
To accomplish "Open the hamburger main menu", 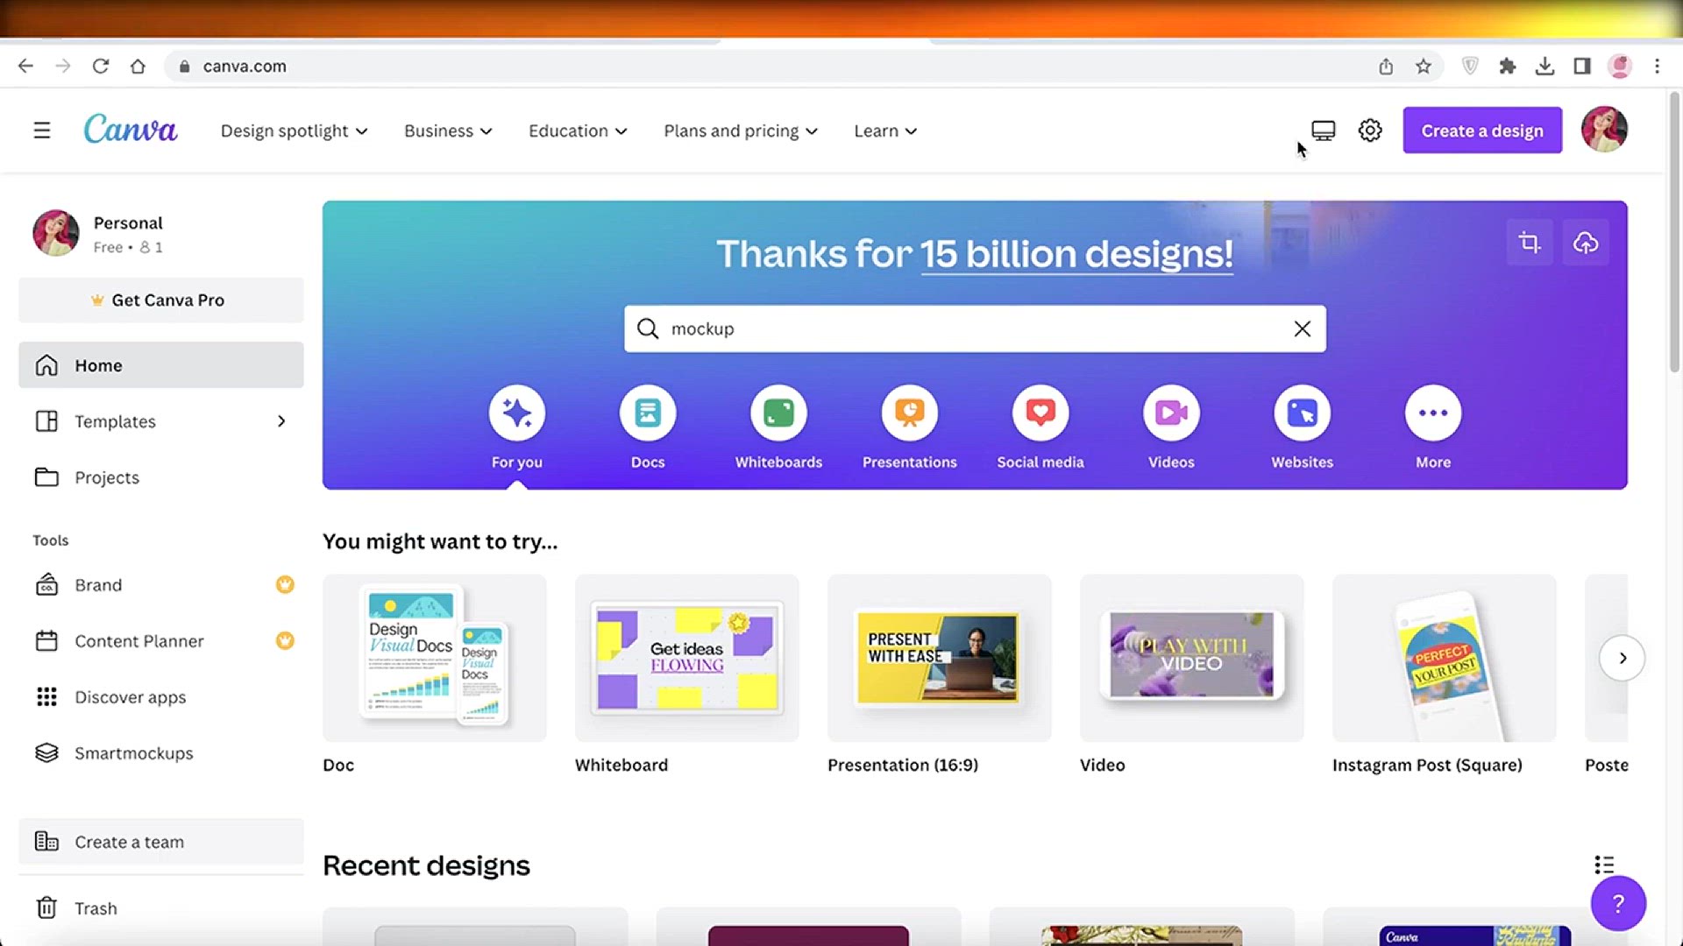I will coord(41,131).
